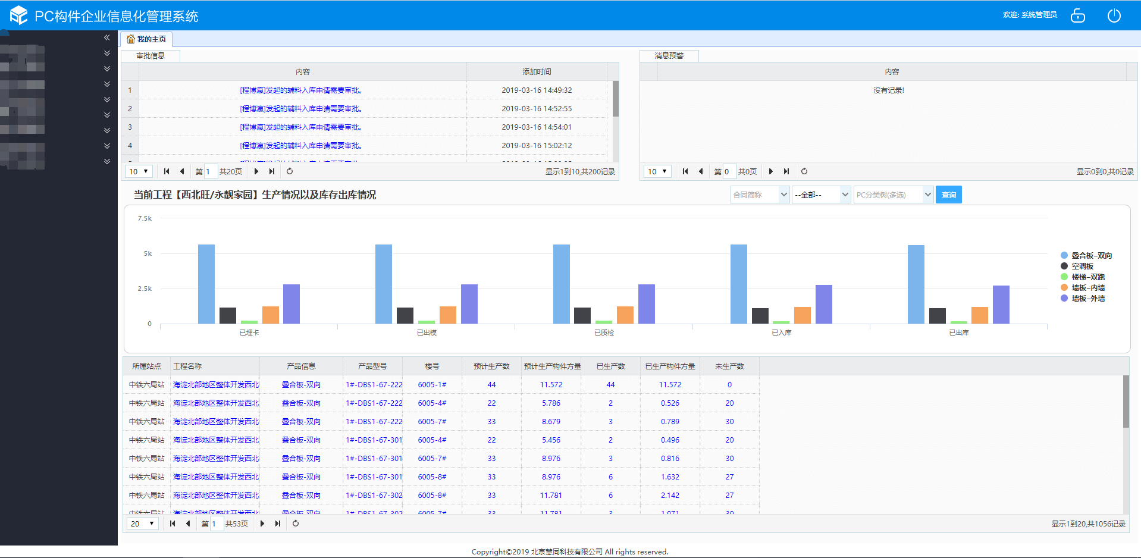Click the lock screen icon in header
Viewport: 1141px width, 558px height.
click(1077, 16)
